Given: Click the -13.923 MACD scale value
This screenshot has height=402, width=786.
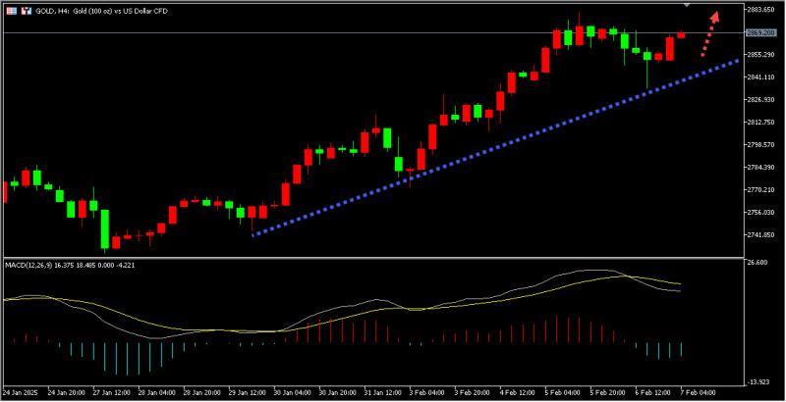Looking at the screenshot, I should (760, 381).
